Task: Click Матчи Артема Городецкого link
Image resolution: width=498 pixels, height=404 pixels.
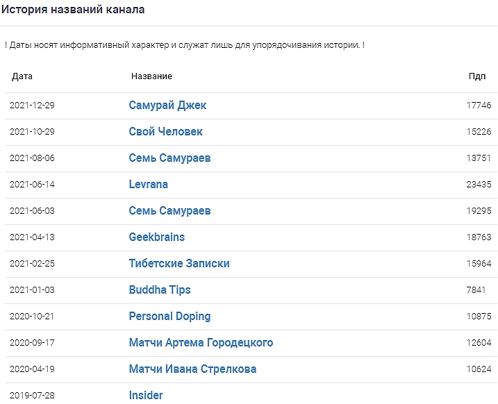Action: [201, 343]
